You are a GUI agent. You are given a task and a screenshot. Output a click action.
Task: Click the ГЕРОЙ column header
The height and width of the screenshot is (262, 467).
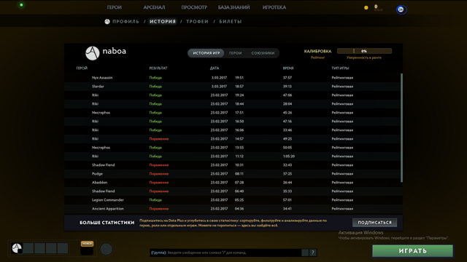[x=82, y=68]
